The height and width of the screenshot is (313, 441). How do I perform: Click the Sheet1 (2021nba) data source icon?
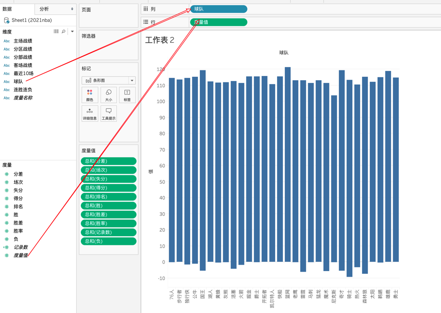6,20
